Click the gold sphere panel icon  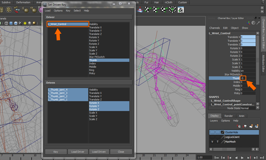[x=34, y=23]
